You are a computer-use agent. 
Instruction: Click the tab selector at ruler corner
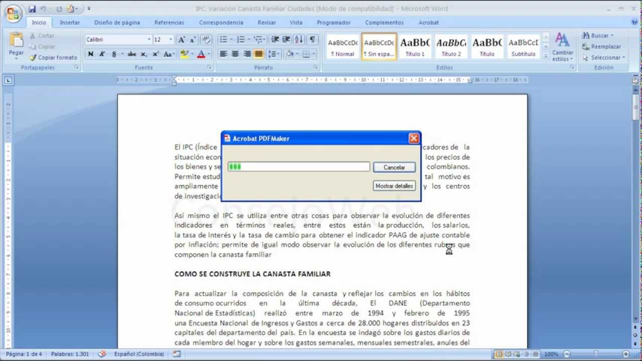[x=9, y=80]
